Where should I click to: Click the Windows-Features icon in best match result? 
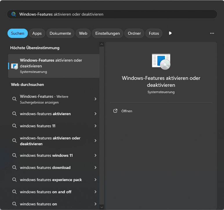[14, 66]
